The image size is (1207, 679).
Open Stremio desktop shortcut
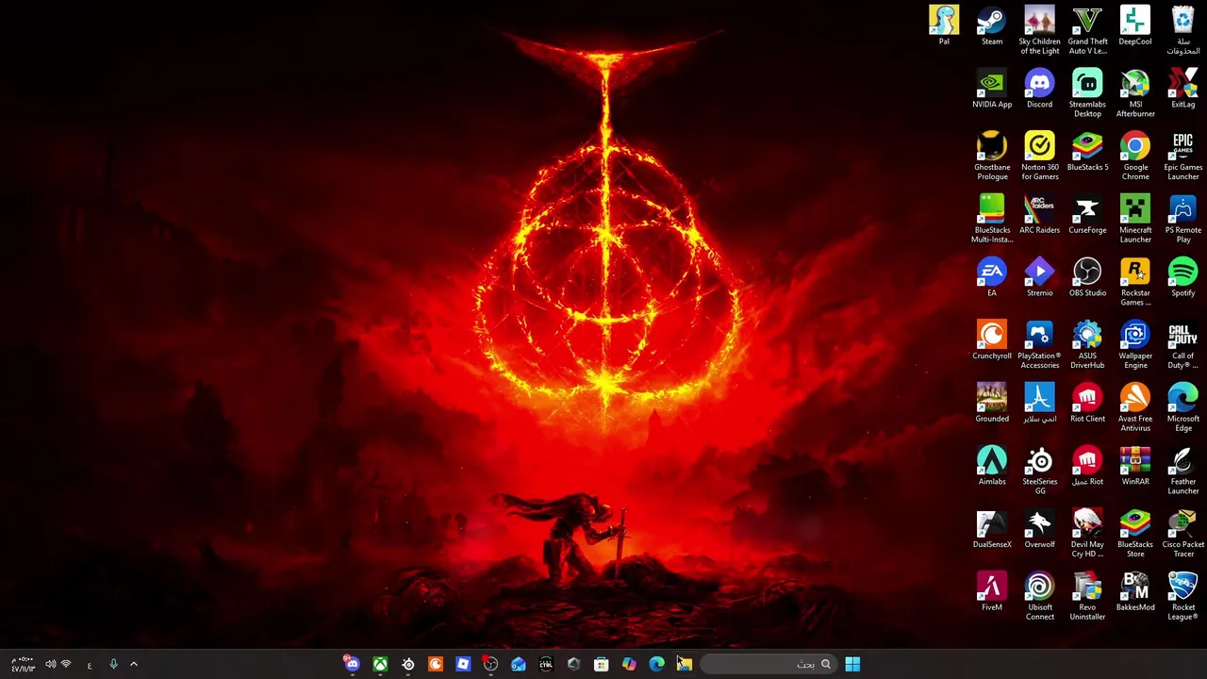click(1039, 278)
